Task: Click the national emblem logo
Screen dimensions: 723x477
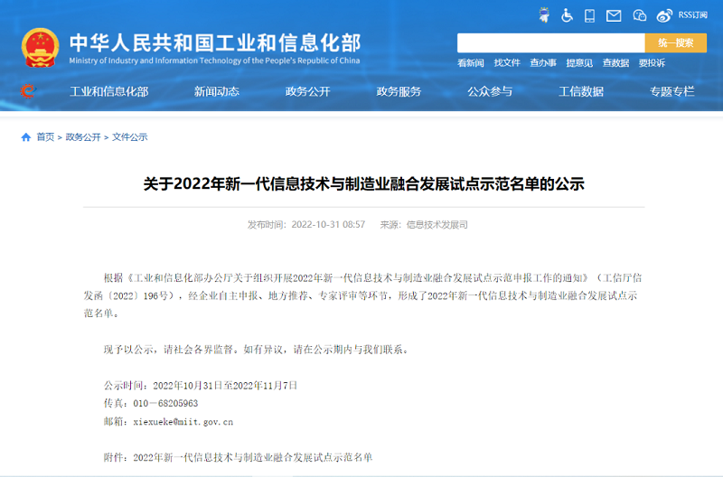Action: [x=40, y=47]
